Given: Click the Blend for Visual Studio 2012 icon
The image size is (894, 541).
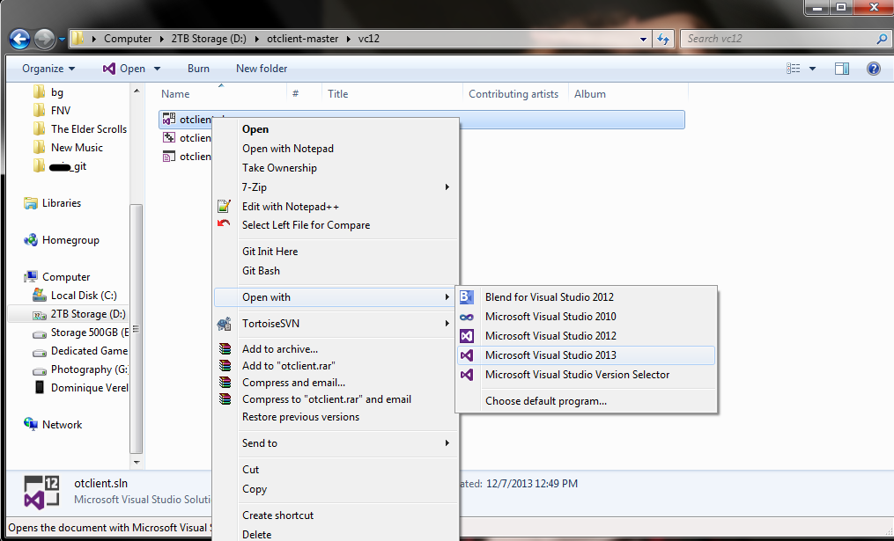Looking at the screenshot, I should coord(467,296).
